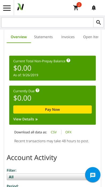Focus the search input field

[47, 22]
